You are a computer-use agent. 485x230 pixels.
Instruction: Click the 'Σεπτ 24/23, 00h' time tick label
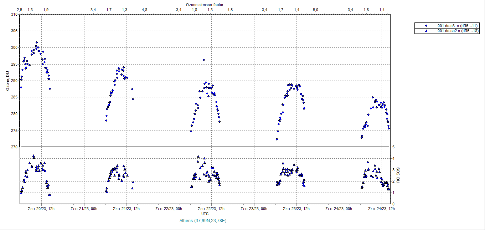click(x=339, y=209)
